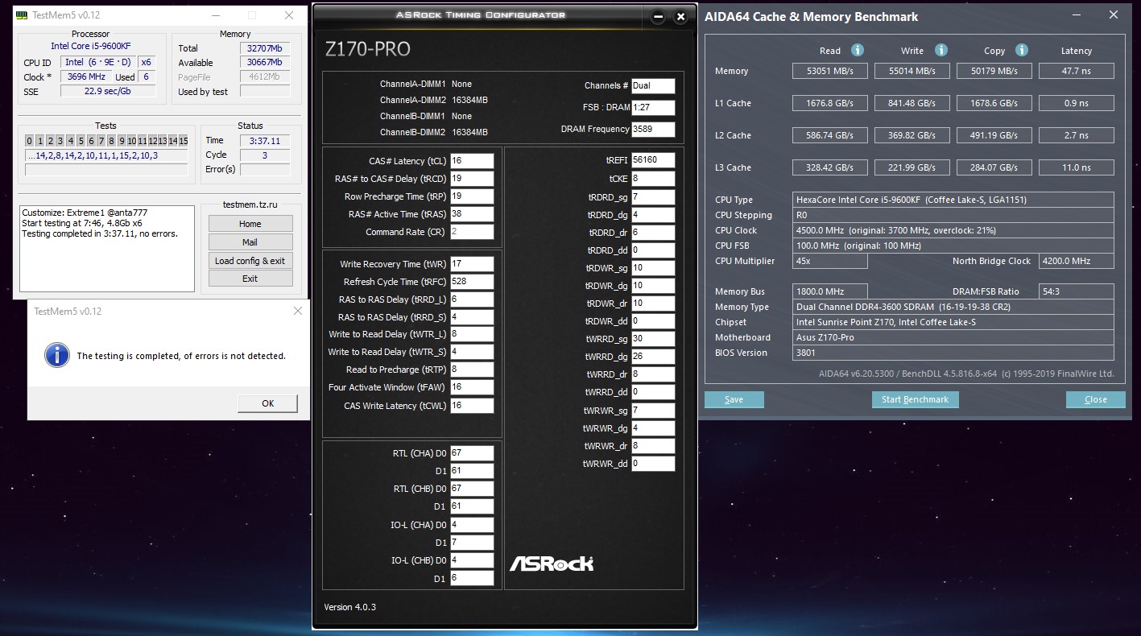Click the L2 Cache Write value 369.82 GB/s
The image size is (1141, 636).
(x=912, y=135)
